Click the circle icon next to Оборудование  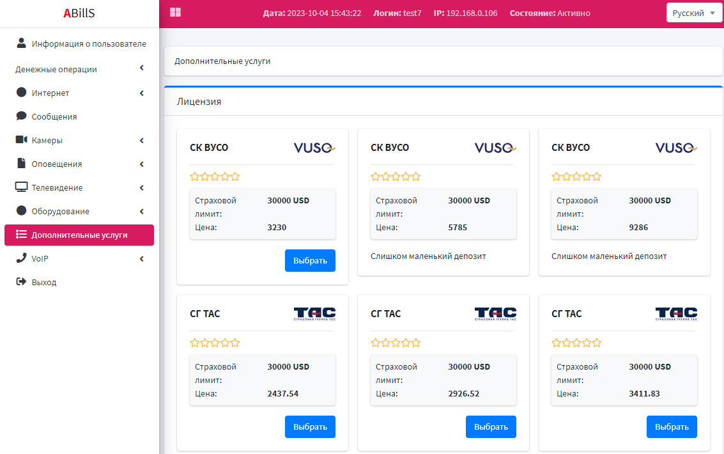tap(21, 210)
